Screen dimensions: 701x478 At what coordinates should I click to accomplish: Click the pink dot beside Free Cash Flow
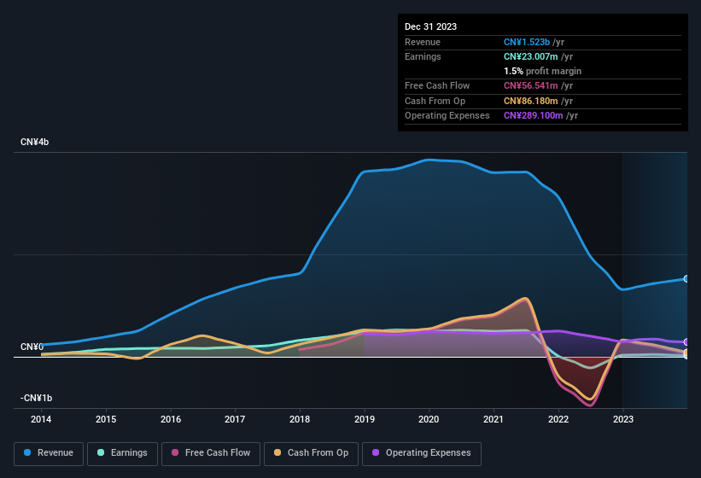[176, 453]
